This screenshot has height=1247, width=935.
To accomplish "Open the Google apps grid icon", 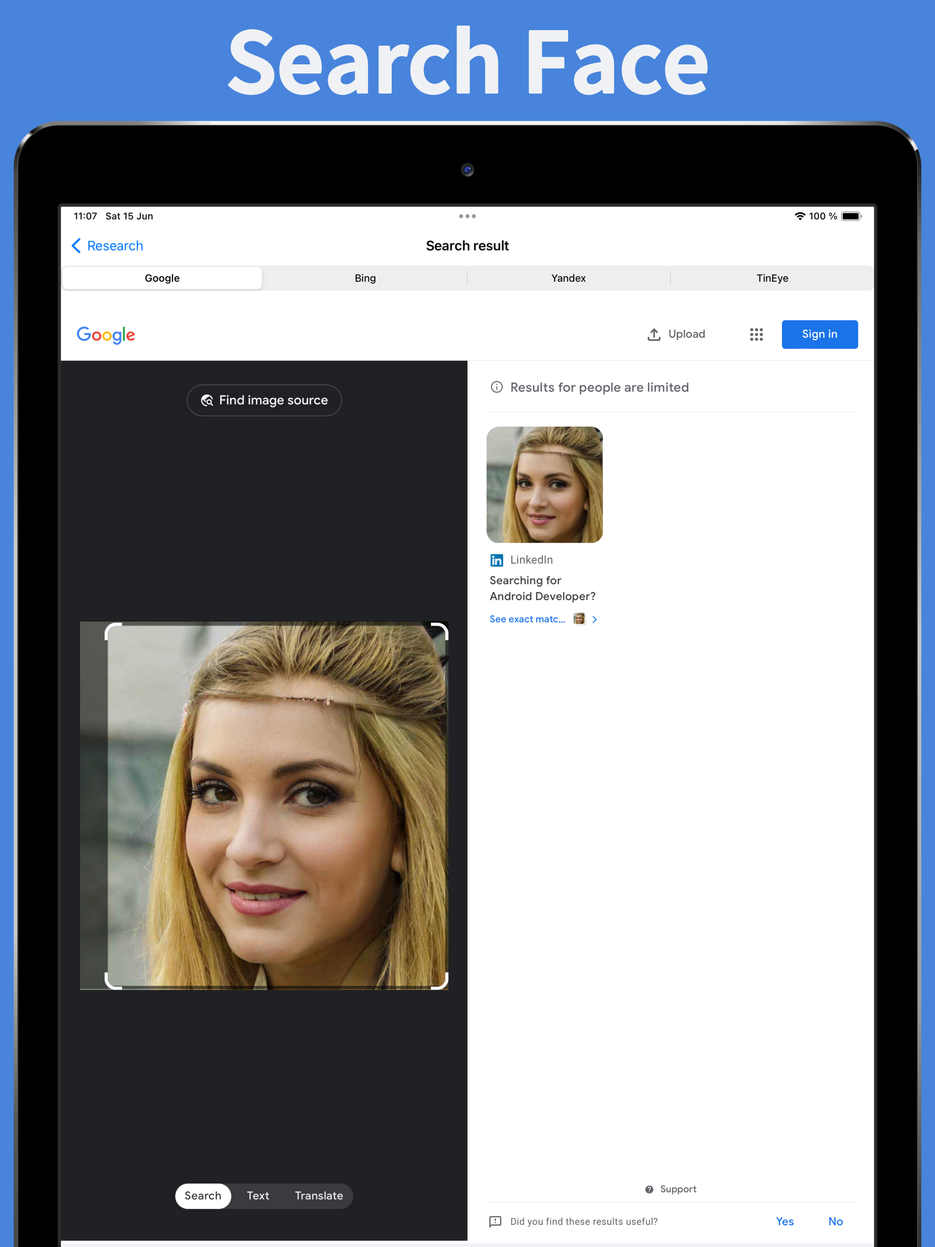I will tap(756, 334).
